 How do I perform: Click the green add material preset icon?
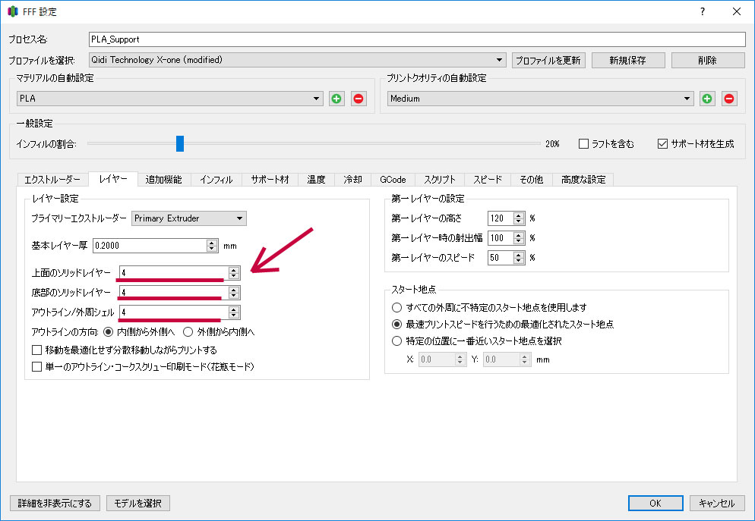pyautogui.click(x=336, y=99)
